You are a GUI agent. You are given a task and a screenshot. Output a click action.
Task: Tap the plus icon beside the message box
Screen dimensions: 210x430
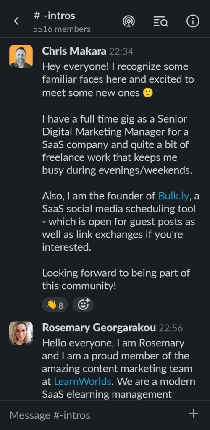pyautogui.click(x=194, y=414)
